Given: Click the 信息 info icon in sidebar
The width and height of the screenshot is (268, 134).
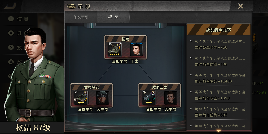Looking at the screenshot, I should pyautogui.click(x=11, y=18).
